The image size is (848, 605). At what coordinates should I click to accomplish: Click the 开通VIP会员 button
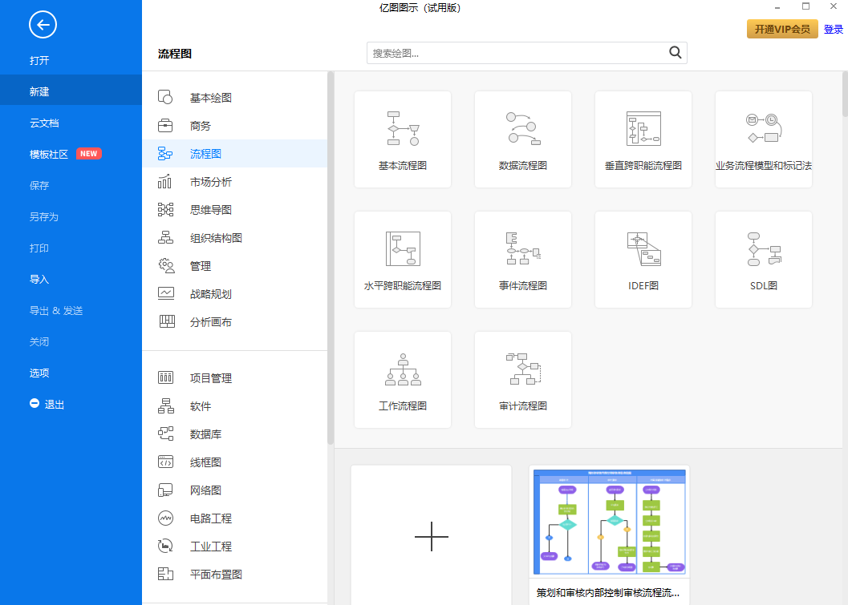tap(781, 28)
